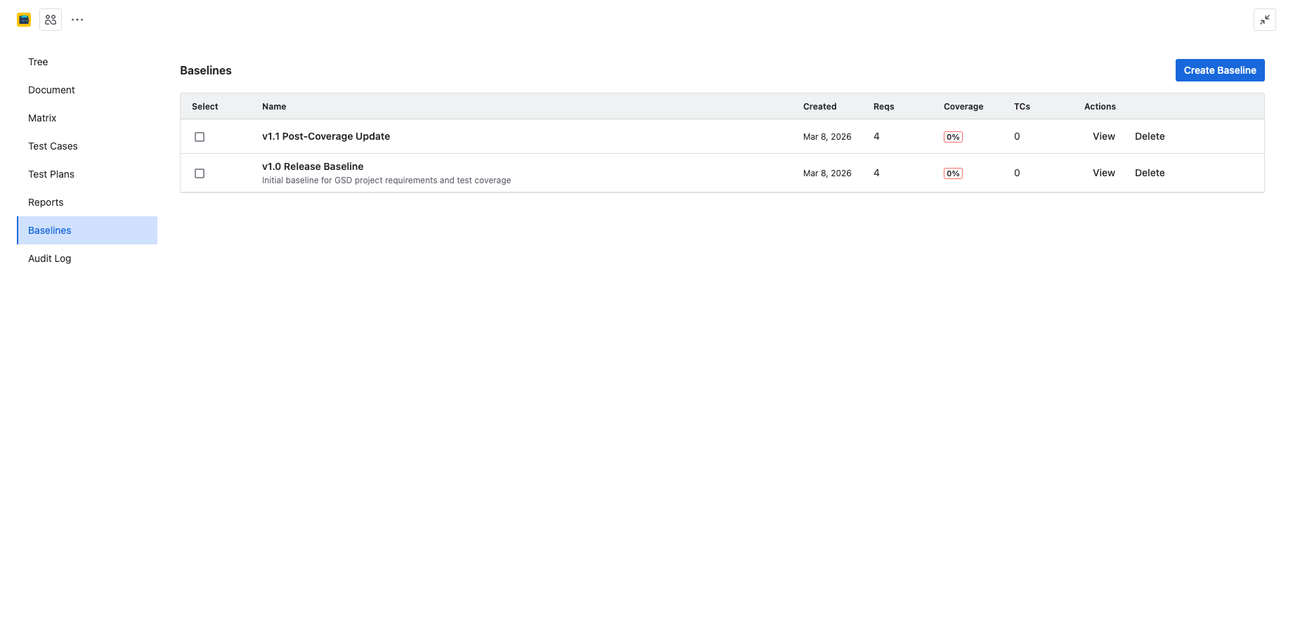
Task: Check the v1.1 Post-Coverage Update checkbox
Action: coord(200,137)
